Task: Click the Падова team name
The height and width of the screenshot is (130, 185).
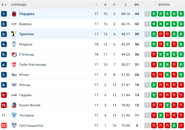Action: (25, 95)
